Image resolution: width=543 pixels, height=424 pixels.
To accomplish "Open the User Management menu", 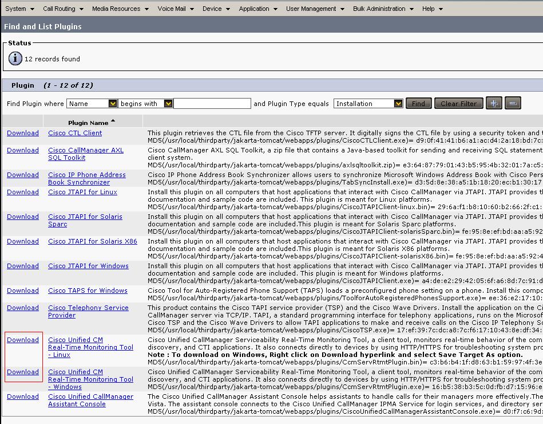I will point(315,9).
